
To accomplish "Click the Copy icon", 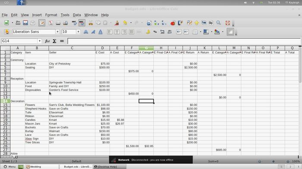I will point(98,23).
